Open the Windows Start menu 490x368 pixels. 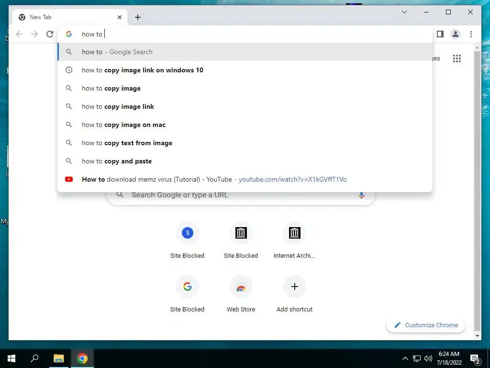(x=11, y=358)
